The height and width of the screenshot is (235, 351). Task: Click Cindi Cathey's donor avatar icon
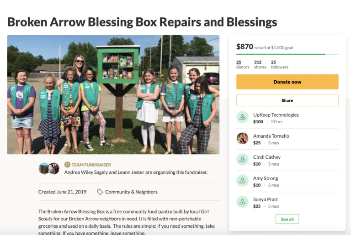click(242, 159)
